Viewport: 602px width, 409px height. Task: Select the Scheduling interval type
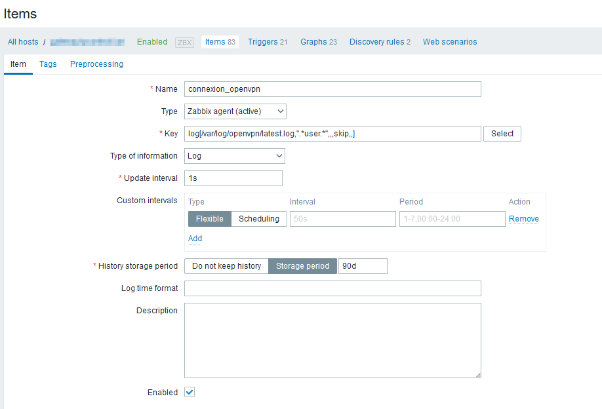258,219
